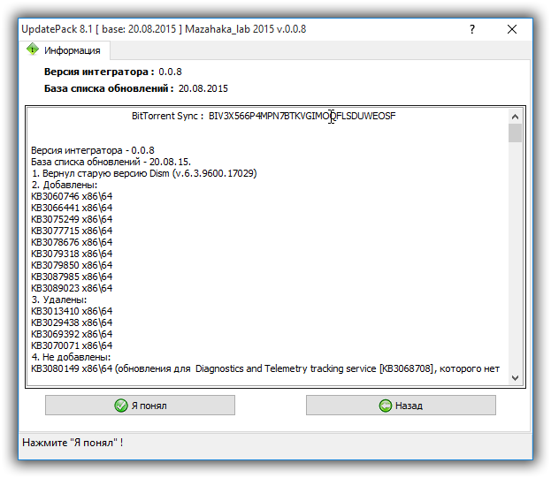The image size is (551, 478).
Task: Click the line KB3013410 x86\64
Action: point(72,311)
